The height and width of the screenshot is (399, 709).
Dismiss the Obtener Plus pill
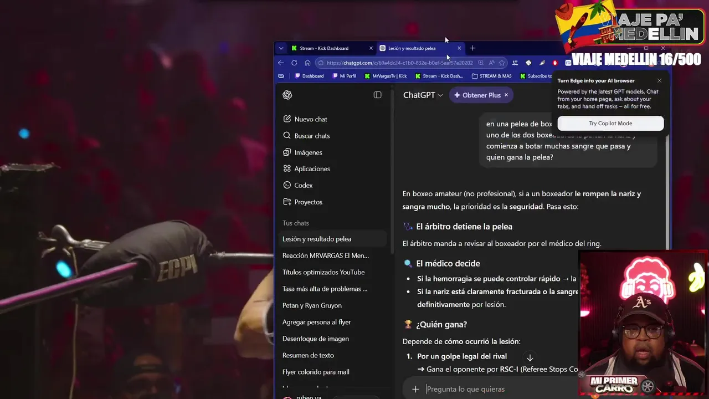[x=506, y=95]
